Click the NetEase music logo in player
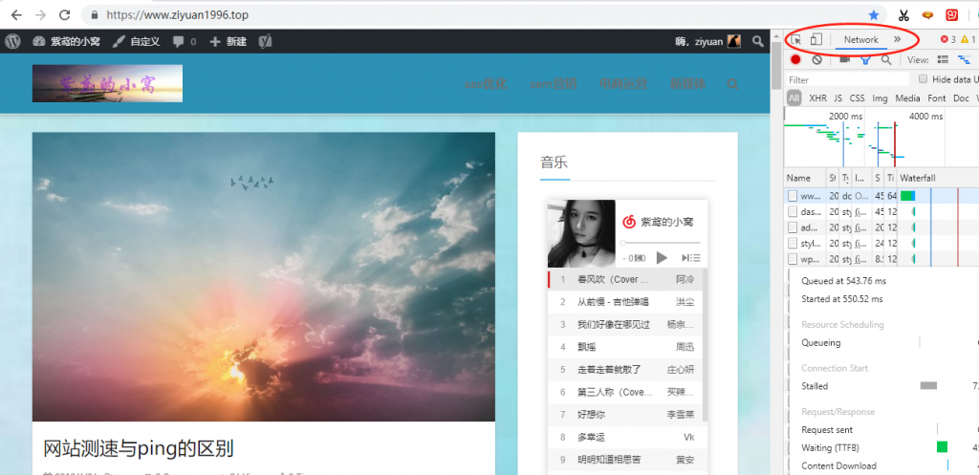This screenshot has width=979, height=475. pos(629,222)
